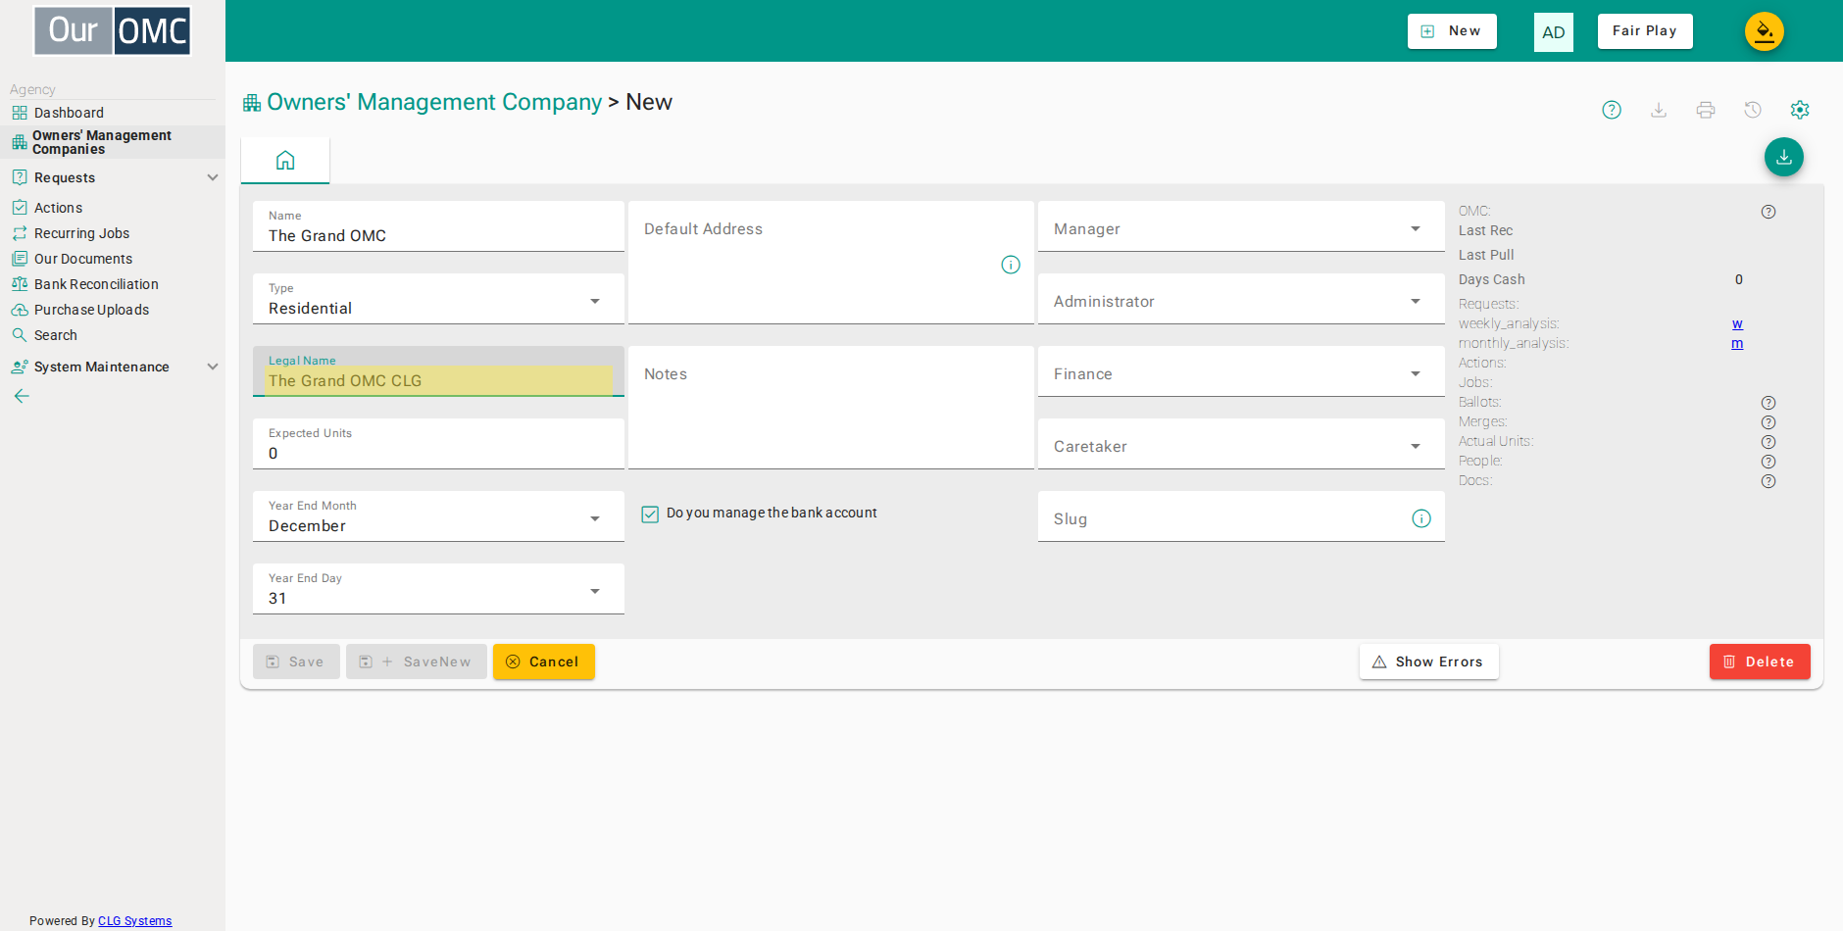Click the help icon next to OMC
Screen dimensions: 1843x931
point(1768,212)
